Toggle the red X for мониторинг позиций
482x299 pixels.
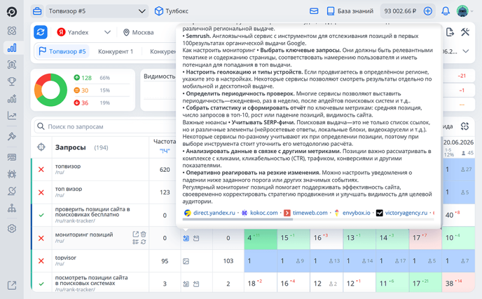point(41,238)
